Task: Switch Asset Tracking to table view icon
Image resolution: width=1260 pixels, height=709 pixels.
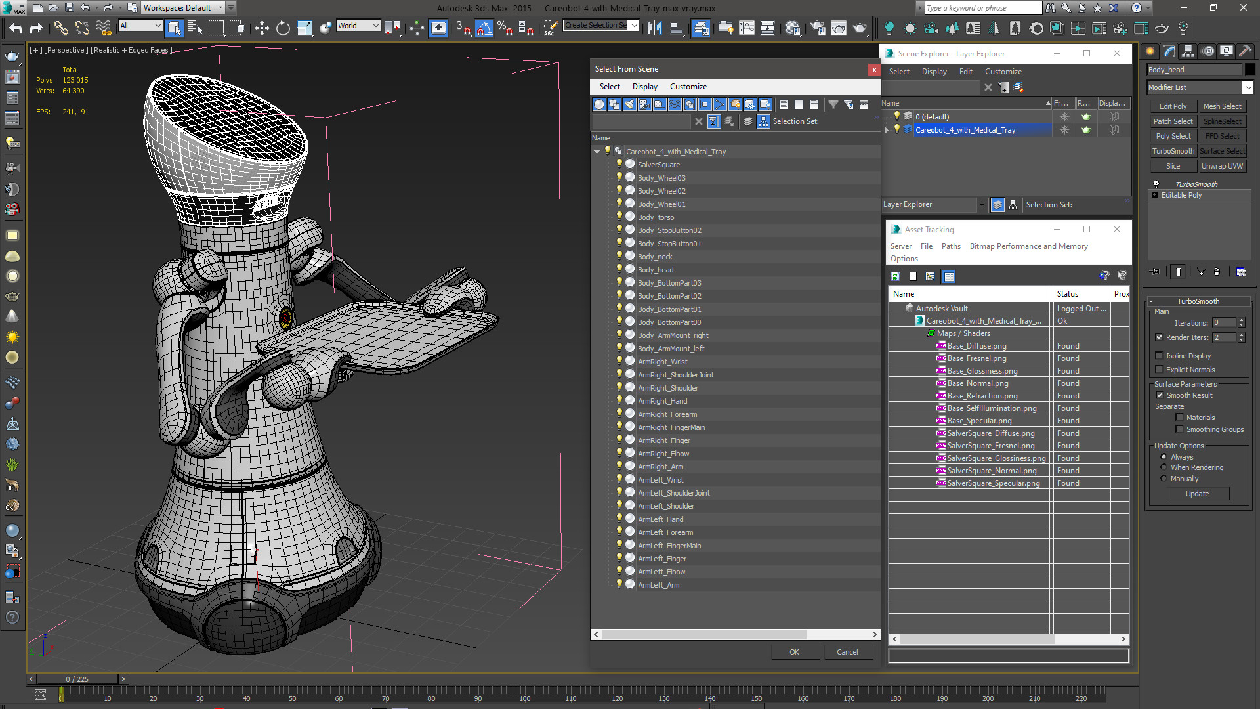Action: coord(948,276)
